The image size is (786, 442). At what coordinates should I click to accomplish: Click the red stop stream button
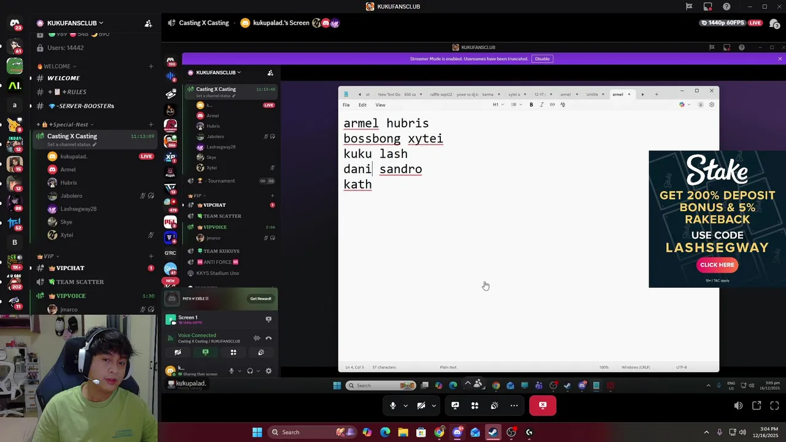(543, 406)
